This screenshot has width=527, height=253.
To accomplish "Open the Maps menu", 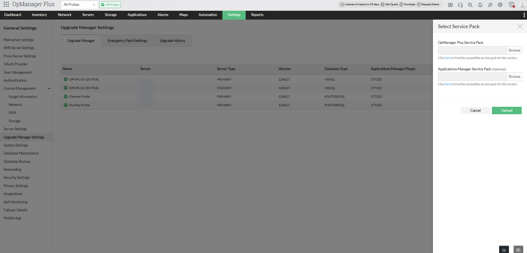I will pyautogui.click(x=183, y=15).
